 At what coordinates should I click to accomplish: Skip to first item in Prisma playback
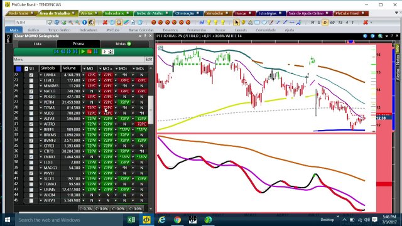(56, 51)
